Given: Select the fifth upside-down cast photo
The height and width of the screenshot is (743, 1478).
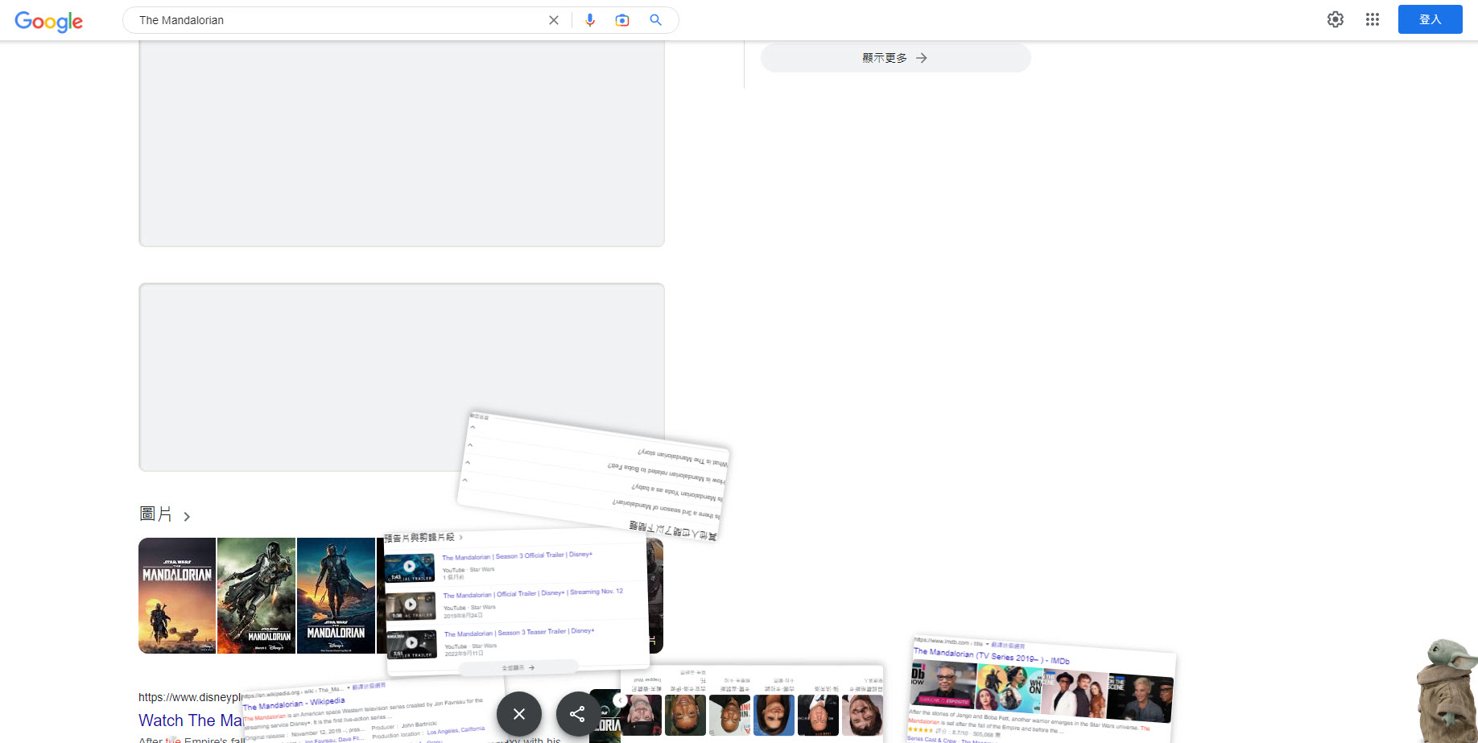Looking at the screenshot, I should point(818,715).
